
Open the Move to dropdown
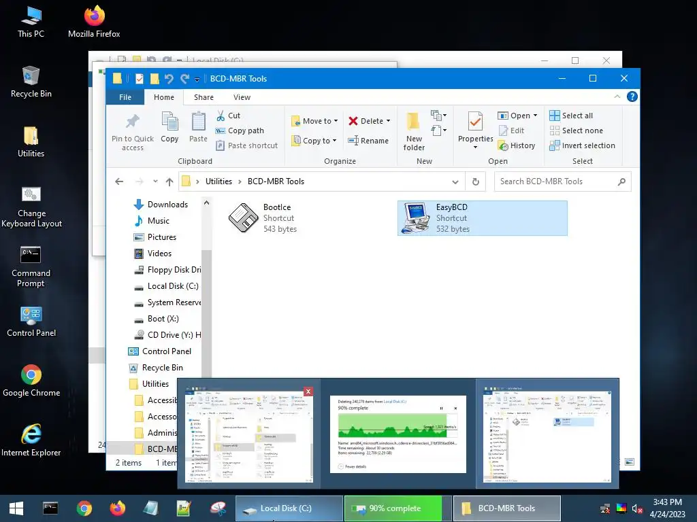pyautogui.click(x=314, y=121)
